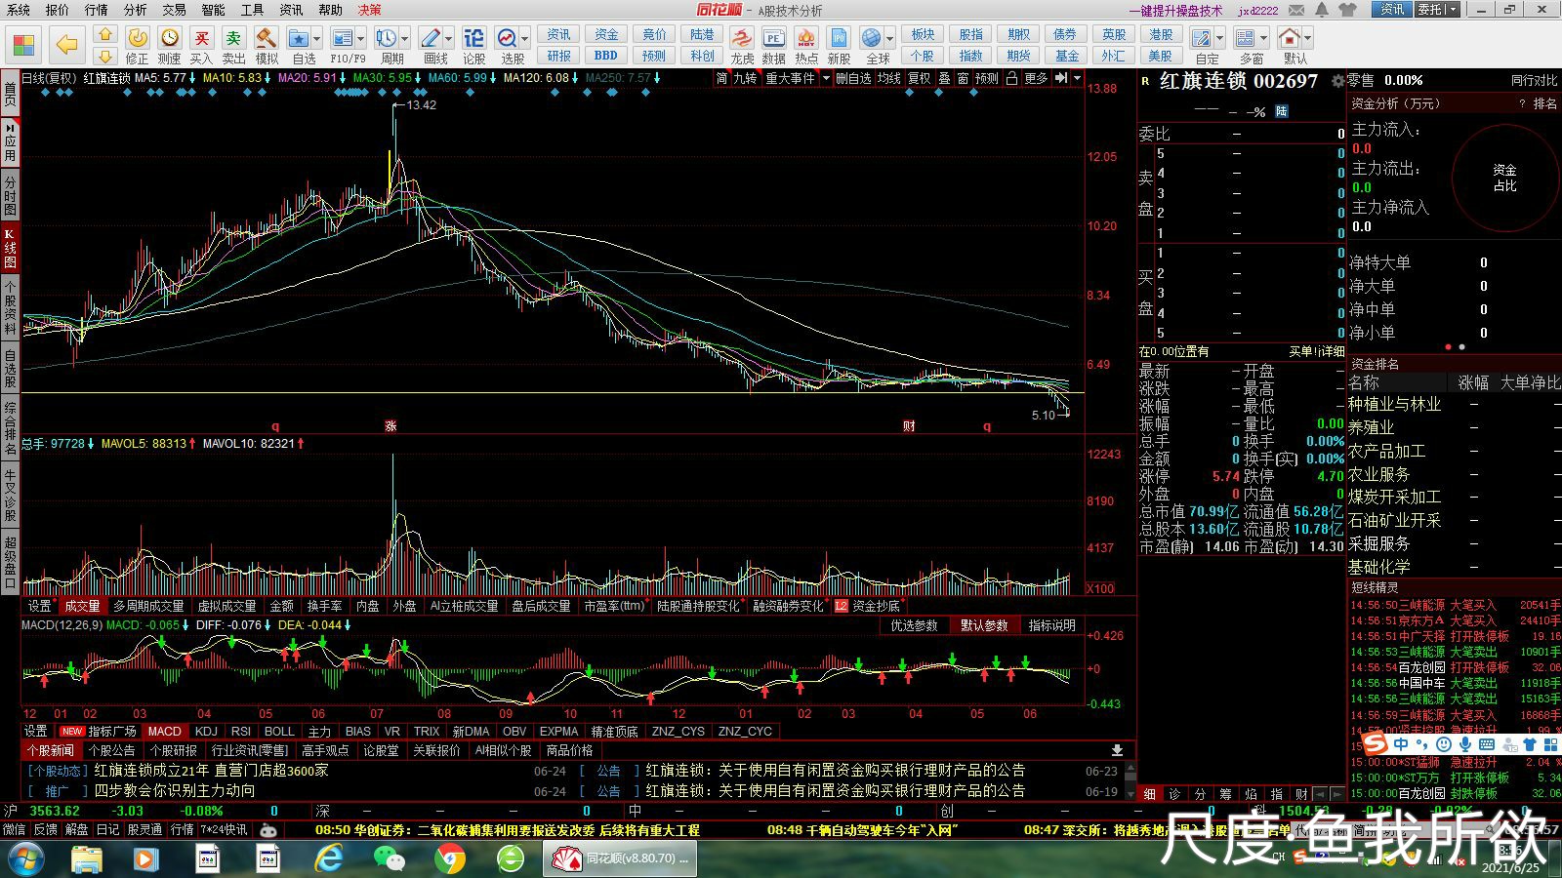Open settings gear beside stock code 002697

click(x=1338, y=81)
